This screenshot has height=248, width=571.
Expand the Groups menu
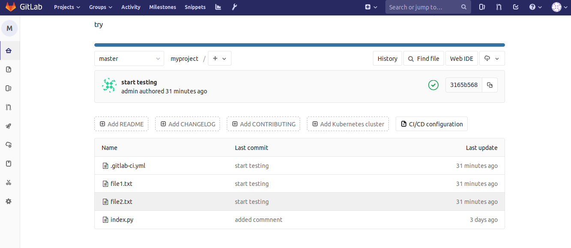101,7
